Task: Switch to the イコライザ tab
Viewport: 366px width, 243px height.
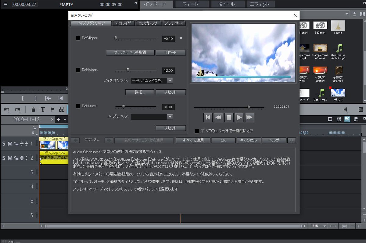Action: click(124, 23)
